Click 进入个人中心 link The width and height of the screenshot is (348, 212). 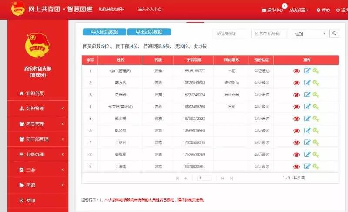click(x=150, y=9)
